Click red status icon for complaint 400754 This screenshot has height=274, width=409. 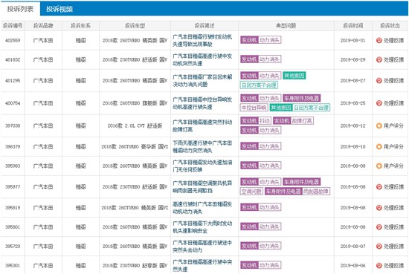pos(379,103)
